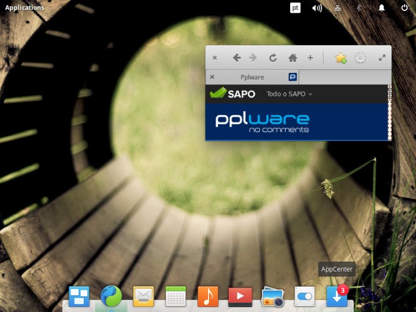416x312 pixels.
Task: Click the browser forward arrow
Action: 252,58
